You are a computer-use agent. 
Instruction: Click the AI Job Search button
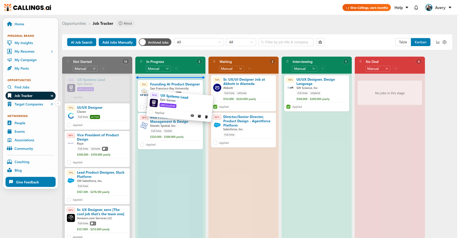pyautogui.click(x=81, y=42)
